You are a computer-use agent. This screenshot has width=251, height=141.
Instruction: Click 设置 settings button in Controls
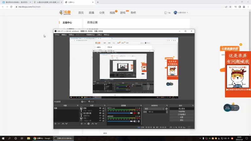pyautogui.click(x=182, y=117)
